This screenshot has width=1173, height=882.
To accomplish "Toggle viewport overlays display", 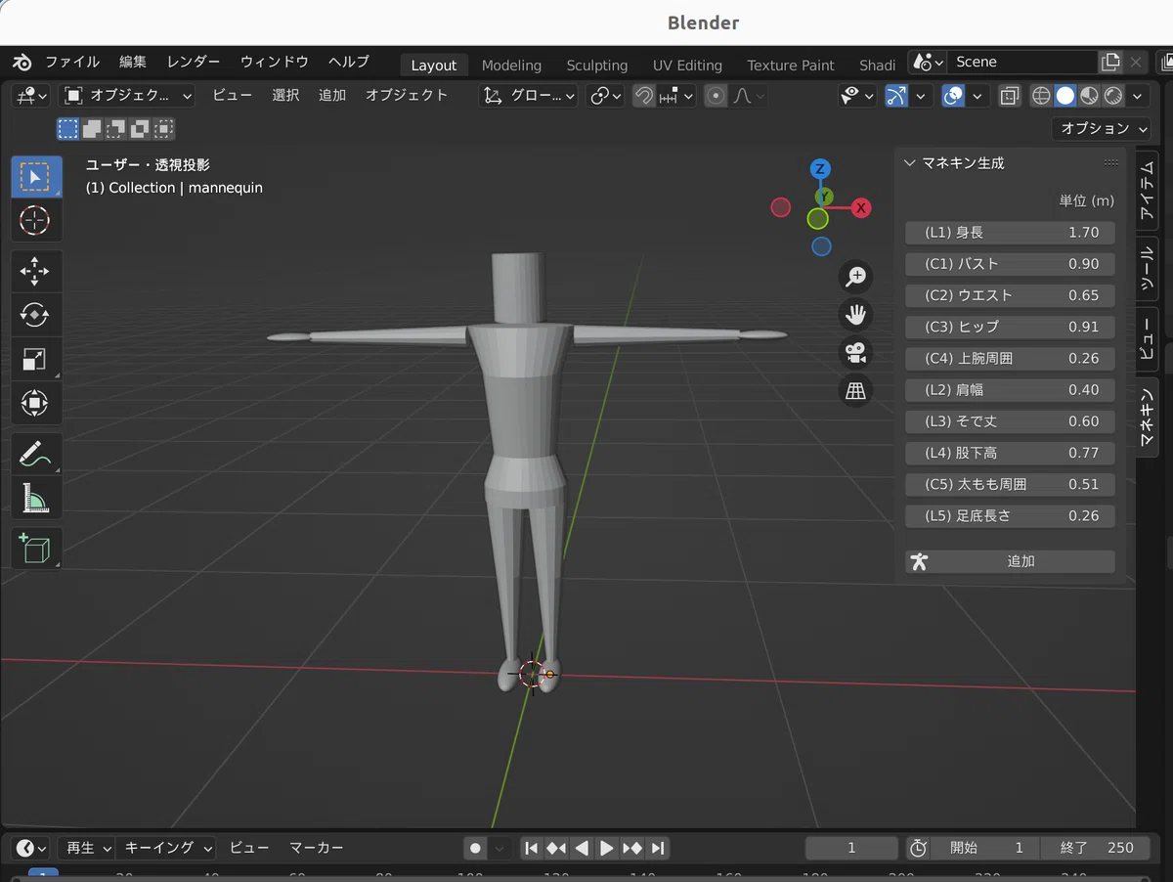I will pyautogui.click(x=953, y=96).
